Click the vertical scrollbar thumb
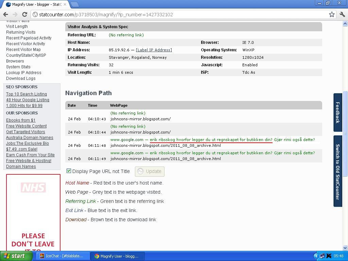Viewport: 348px width, 261px height. [x=345, y=134]
